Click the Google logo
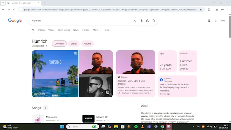231x130 pixels. pos(15,20)
